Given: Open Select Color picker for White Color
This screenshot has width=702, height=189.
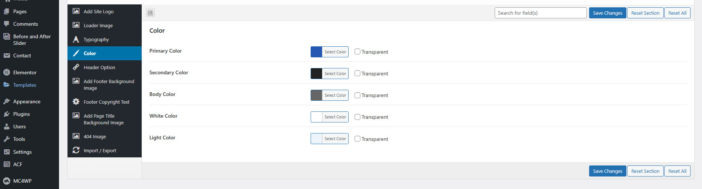Looking at the screenshot, I should coord(335,117).
